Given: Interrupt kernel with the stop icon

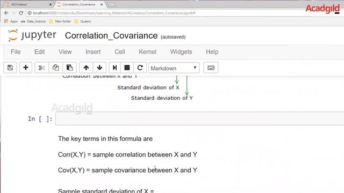Looking at the screenshot, I should point(127,68).
